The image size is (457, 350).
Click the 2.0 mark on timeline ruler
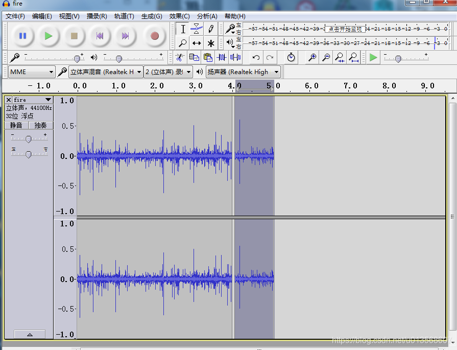(x=157, y=86)
